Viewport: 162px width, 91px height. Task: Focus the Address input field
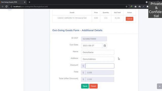coord(97,59)
